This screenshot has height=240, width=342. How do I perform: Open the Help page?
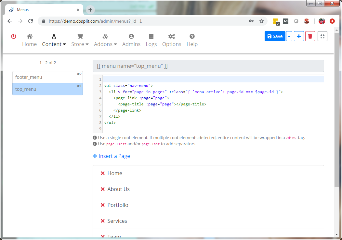point(192,40)
